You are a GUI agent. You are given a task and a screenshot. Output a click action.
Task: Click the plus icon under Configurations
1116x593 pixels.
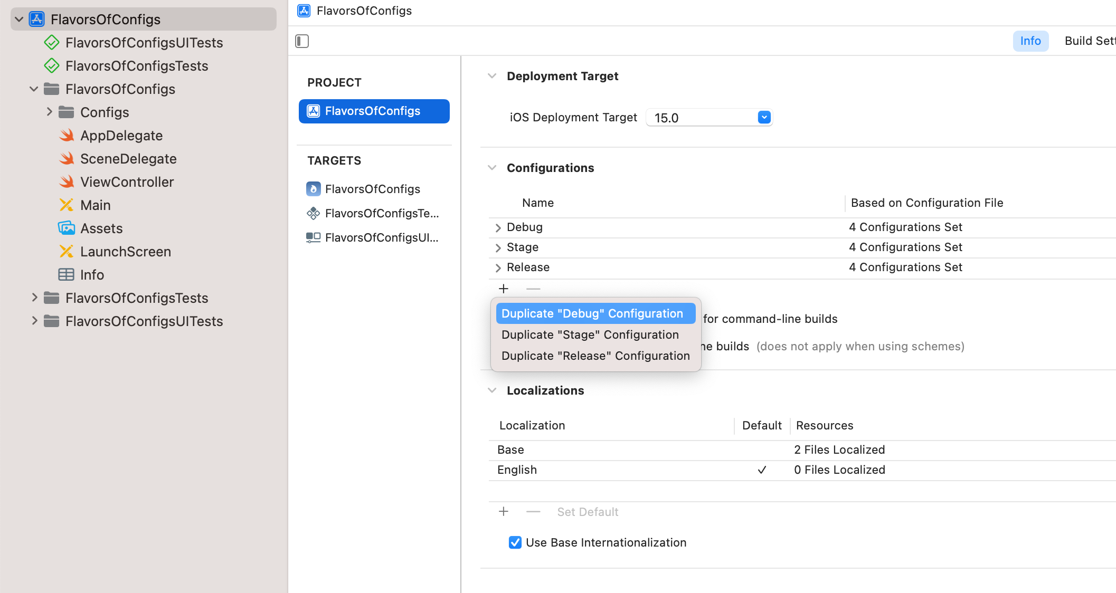pos(504,289)
